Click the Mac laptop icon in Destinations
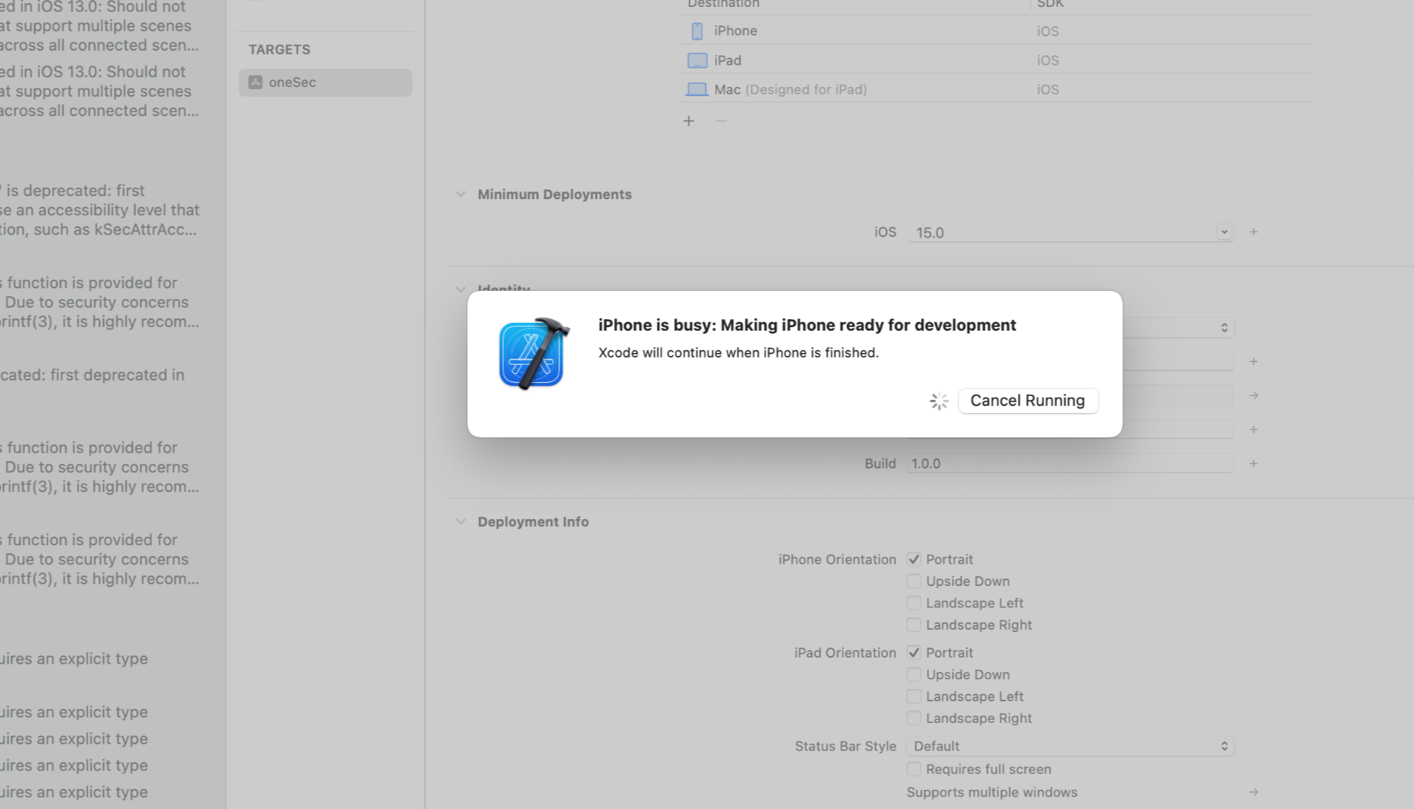 coord(697,89)
